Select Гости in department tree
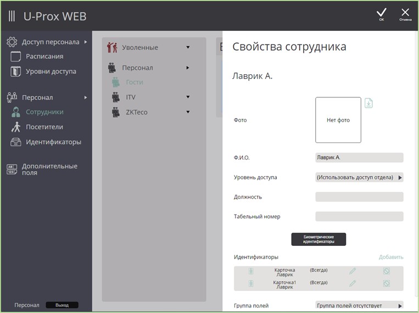419x313 pixels. click(135, 82)
